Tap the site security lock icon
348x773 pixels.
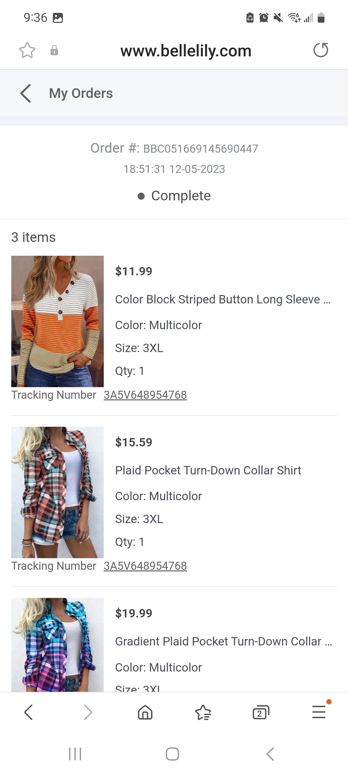[54, 50]
